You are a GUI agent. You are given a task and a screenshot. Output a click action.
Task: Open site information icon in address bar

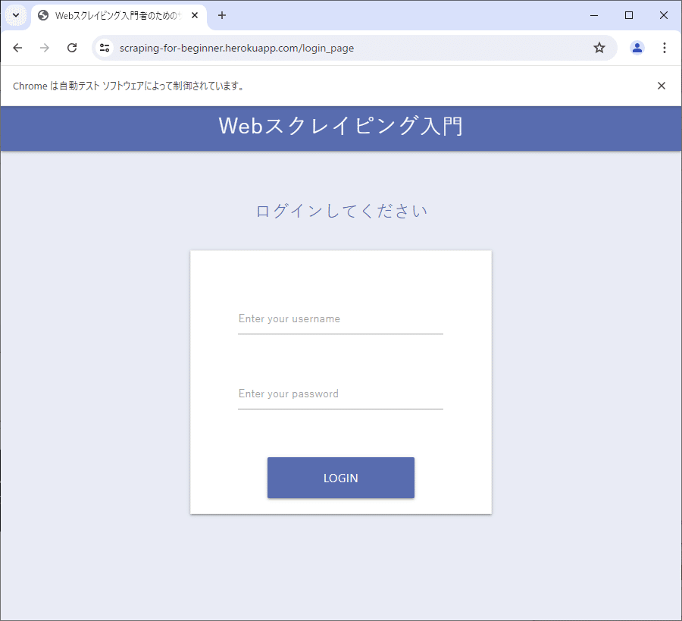(x=105, y=48)
